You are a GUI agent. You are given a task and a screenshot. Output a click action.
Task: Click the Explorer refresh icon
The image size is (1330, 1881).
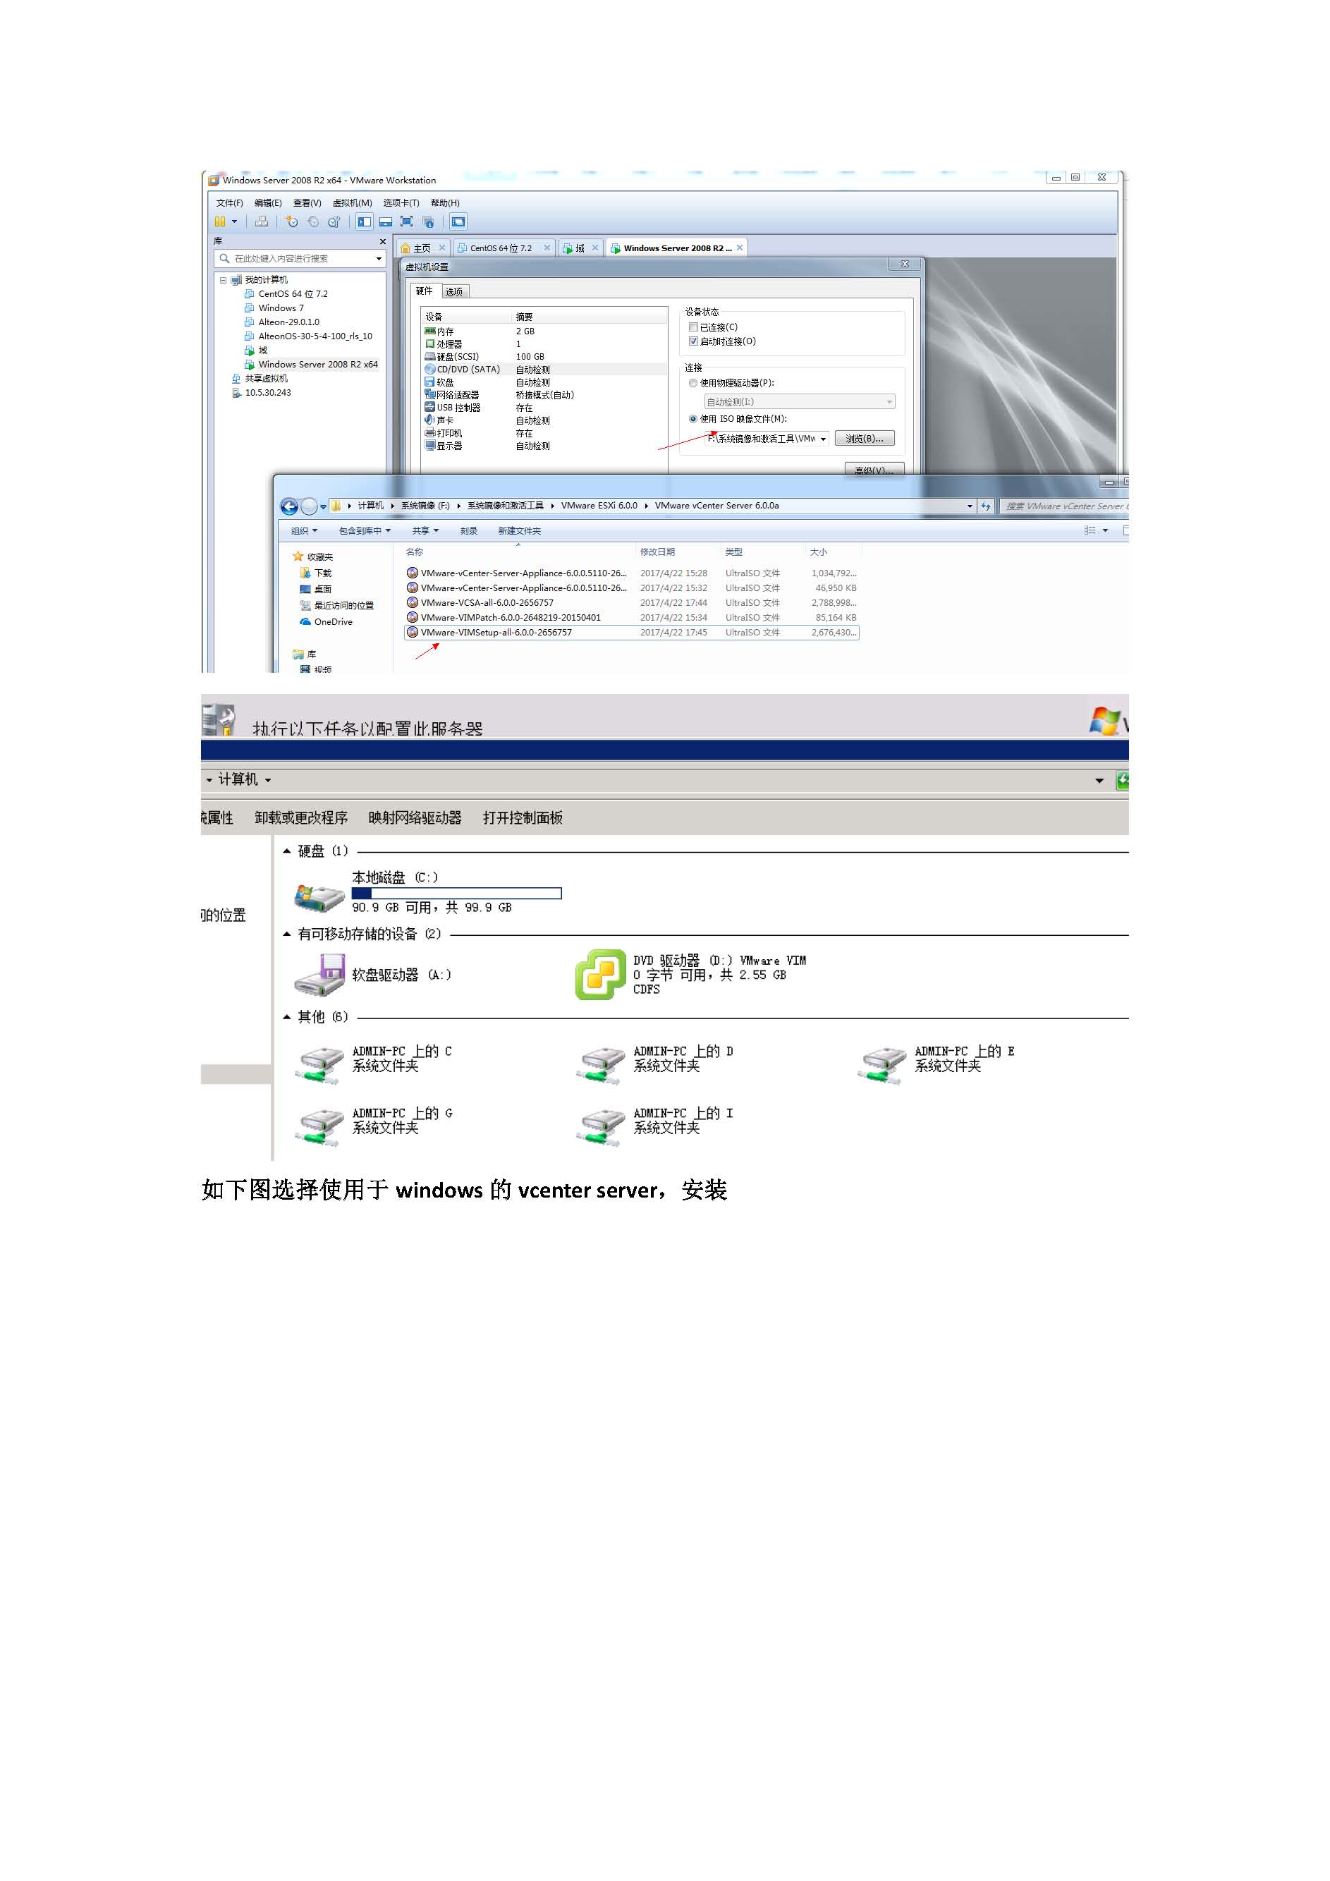(985, 506)
